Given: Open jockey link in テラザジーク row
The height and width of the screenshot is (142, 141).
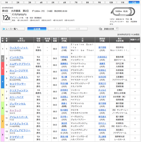Looking at the screenshot, I should 64,136.
